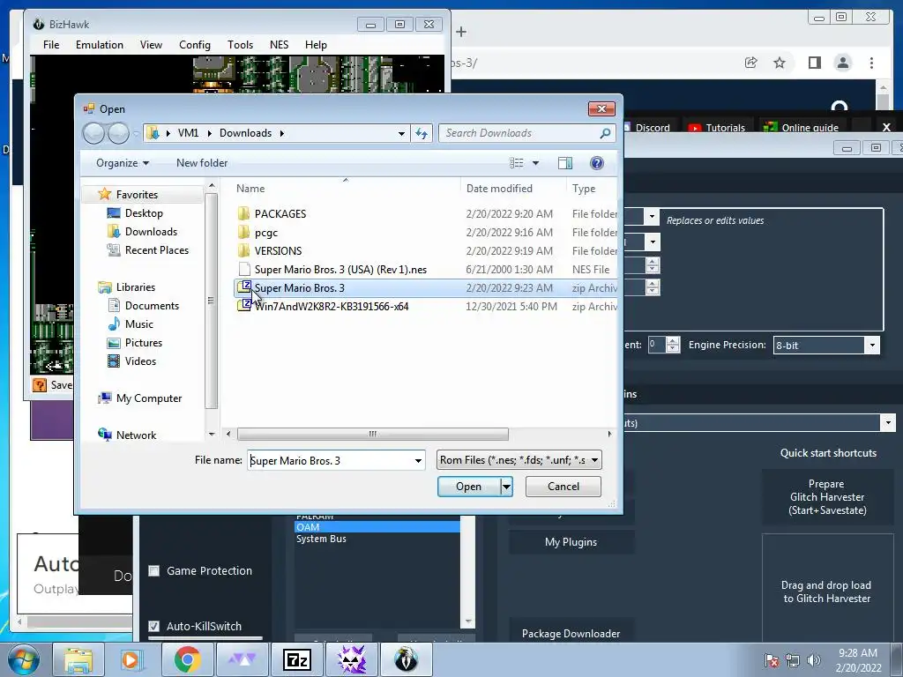Screen dimensions: 903x677
Task: Click the volume speaker tray icon
Action: pos(814,660)
